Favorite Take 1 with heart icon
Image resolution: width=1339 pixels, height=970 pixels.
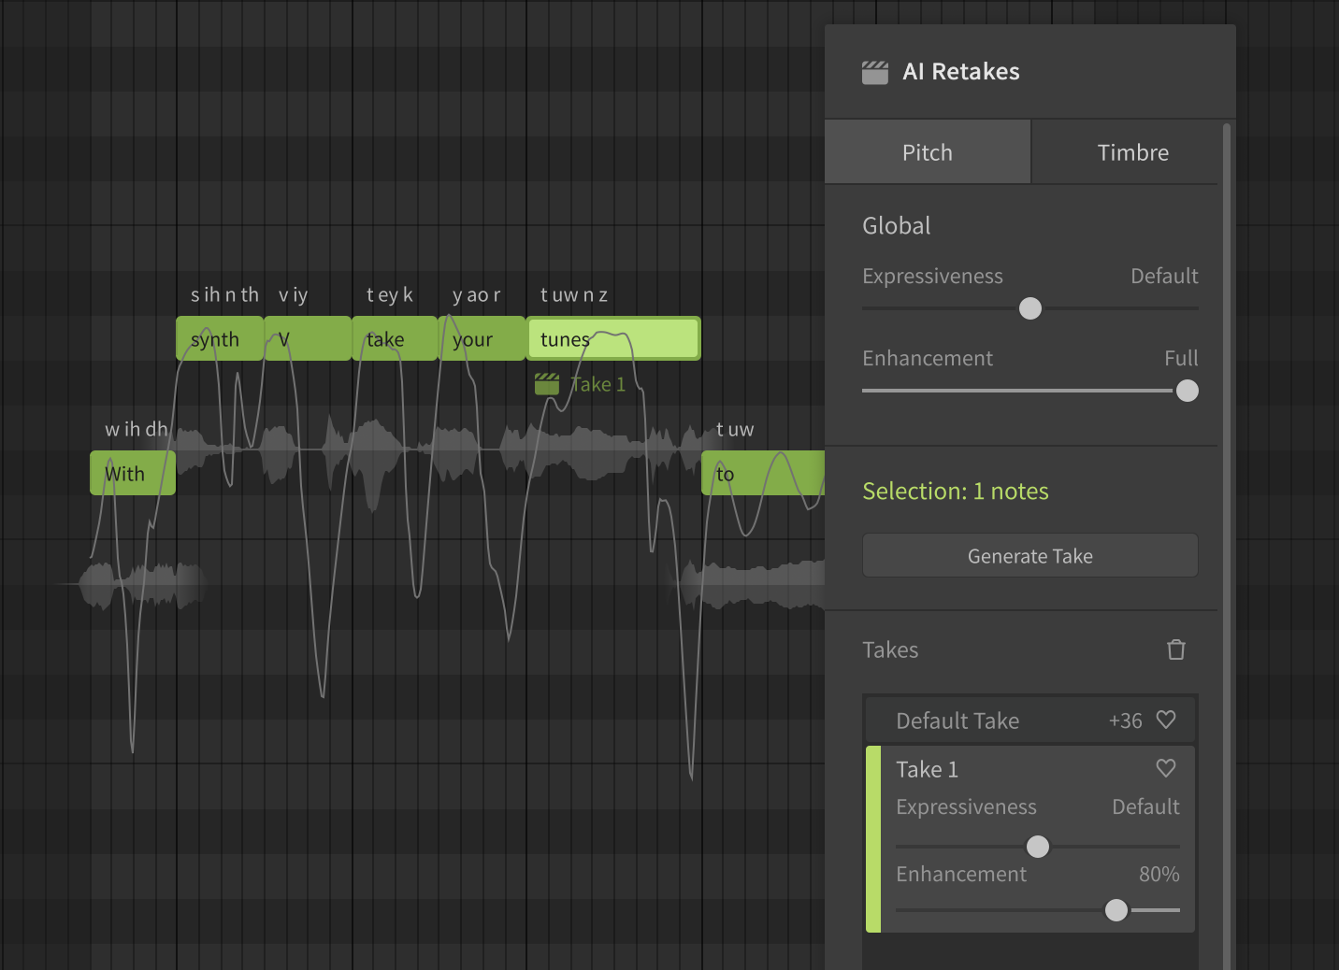coord(1165,768)
